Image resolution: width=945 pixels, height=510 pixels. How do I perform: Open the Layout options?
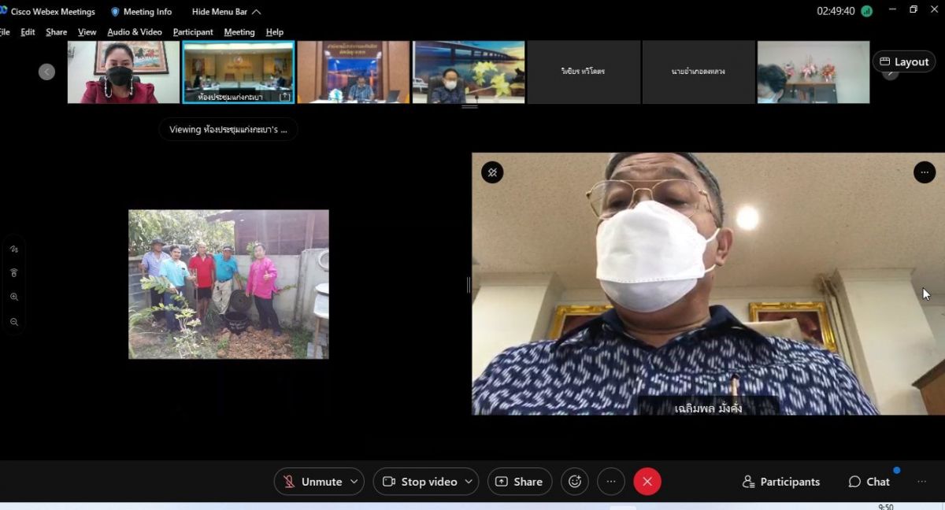(904, 61)
